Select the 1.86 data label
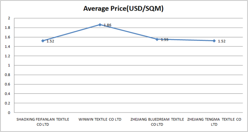Image resolution: width=248 pixels, height=132 pixels. click(108, 25)
